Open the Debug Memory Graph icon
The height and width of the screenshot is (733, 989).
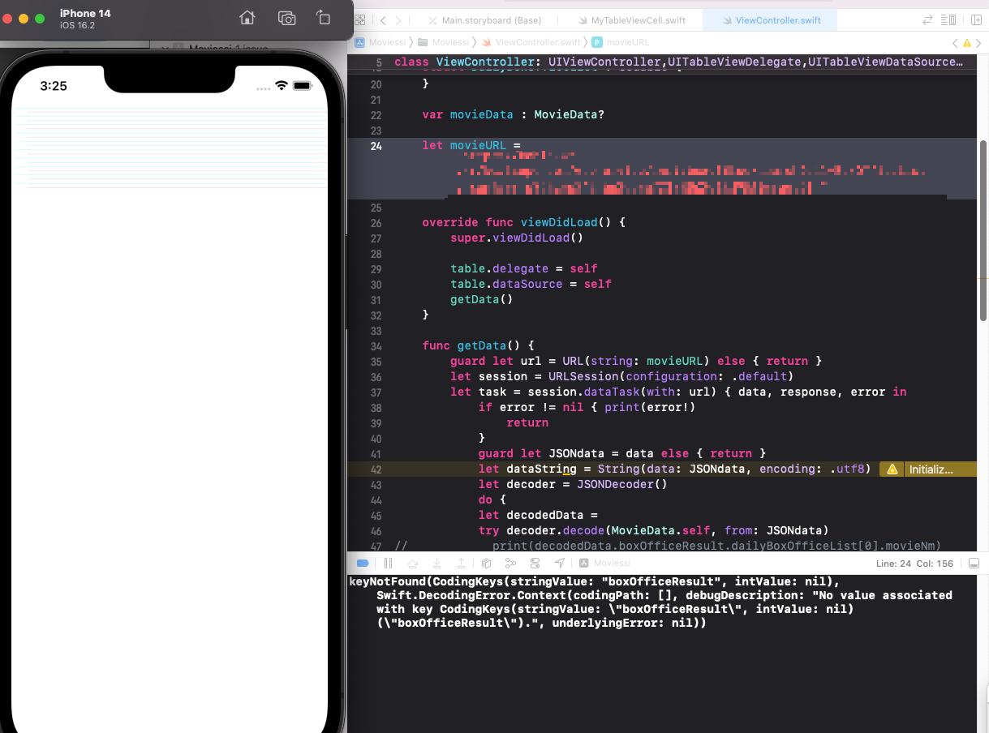[510, 563]
